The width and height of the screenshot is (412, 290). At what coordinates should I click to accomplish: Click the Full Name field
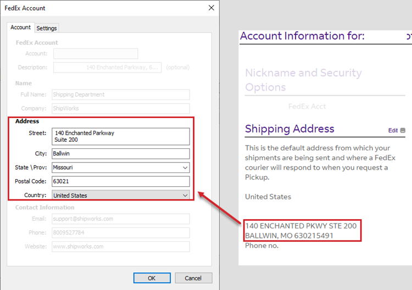click(x=121, y=94)
